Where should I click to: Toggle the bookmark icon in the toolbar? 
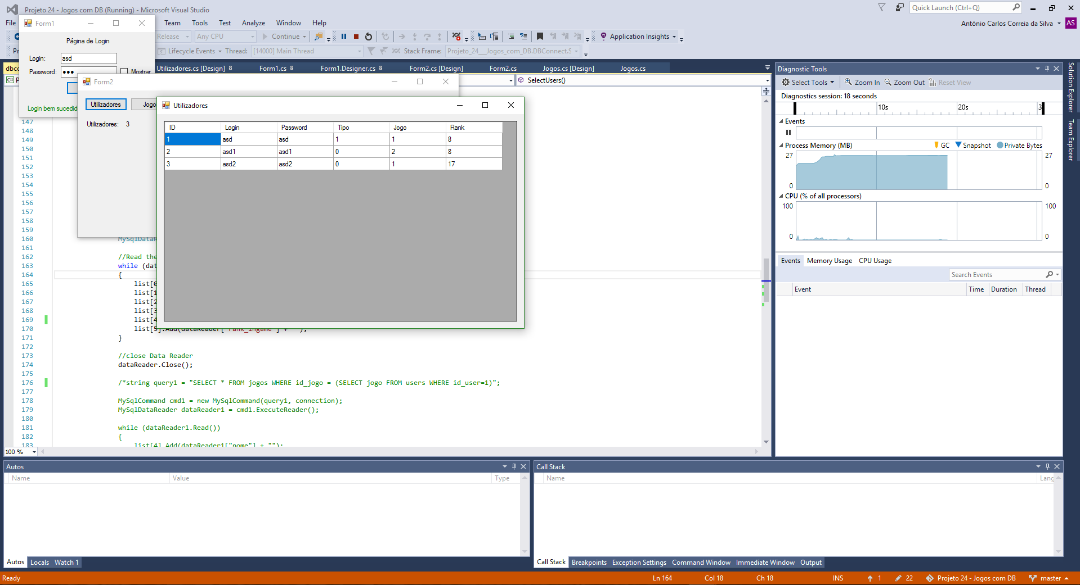[540, 37]
